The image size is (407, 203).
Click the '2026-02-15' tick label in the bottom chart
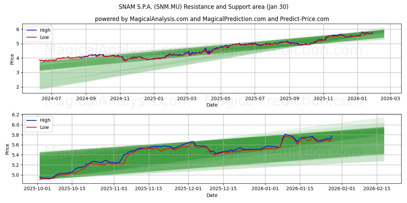[x=377, y=188]
